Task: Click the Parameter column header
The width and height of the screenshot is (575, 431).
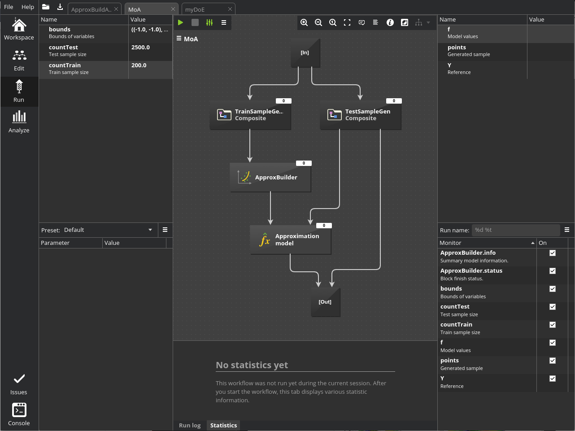Action: pyautogui.click(x=71, y=243)
